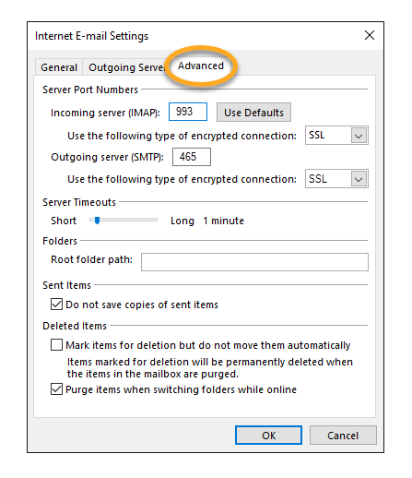
Task: Expand the SMTP encrypted connection dropdown arrow
Action: (x=359, y=179)
